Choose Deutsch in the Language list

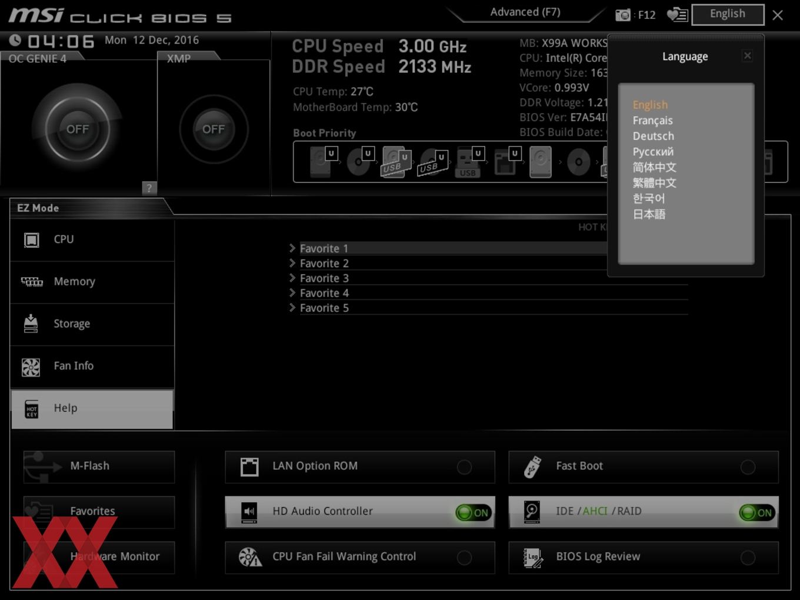(653, 136)
